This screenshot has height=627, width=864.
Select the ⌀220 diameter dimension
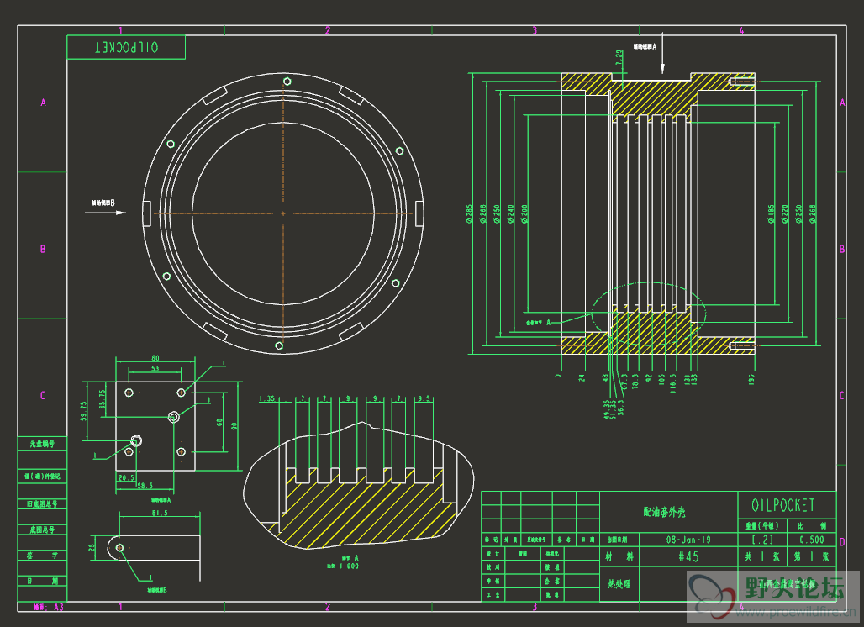pos(785,213)
